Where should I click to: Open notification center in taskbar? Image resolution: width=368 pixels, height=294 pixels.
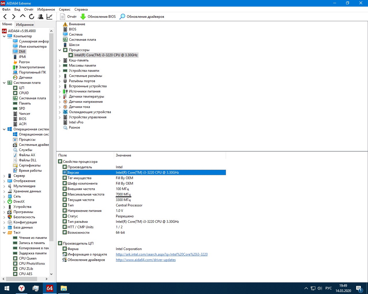(359, 288)
